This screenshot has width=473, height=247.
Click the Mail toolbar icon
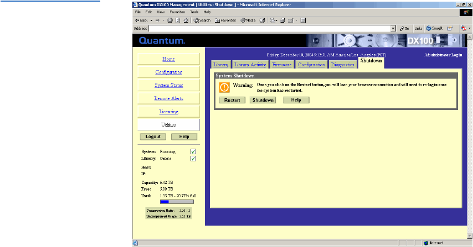[272, 20]
